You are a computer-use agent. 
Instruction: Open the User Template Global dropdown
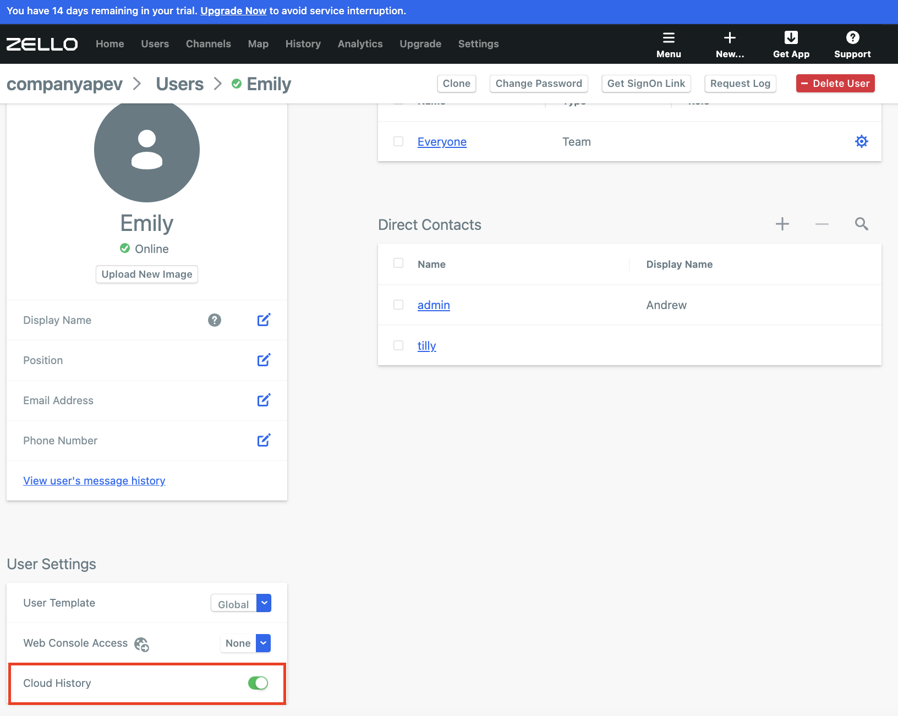241,603
